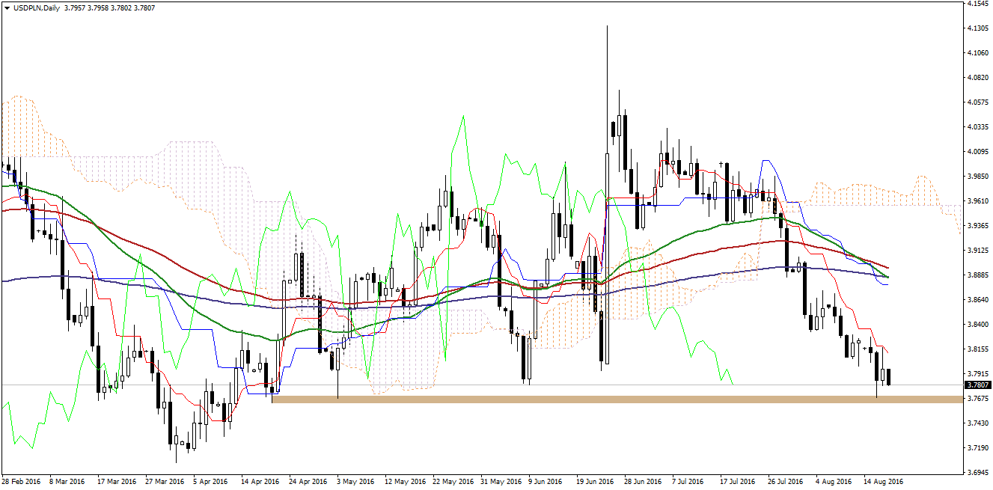Image resolution: width=993 pixels, height=490 pixels.
Task: Click the 4.0575 price axis label
Action: coord(977,102)
